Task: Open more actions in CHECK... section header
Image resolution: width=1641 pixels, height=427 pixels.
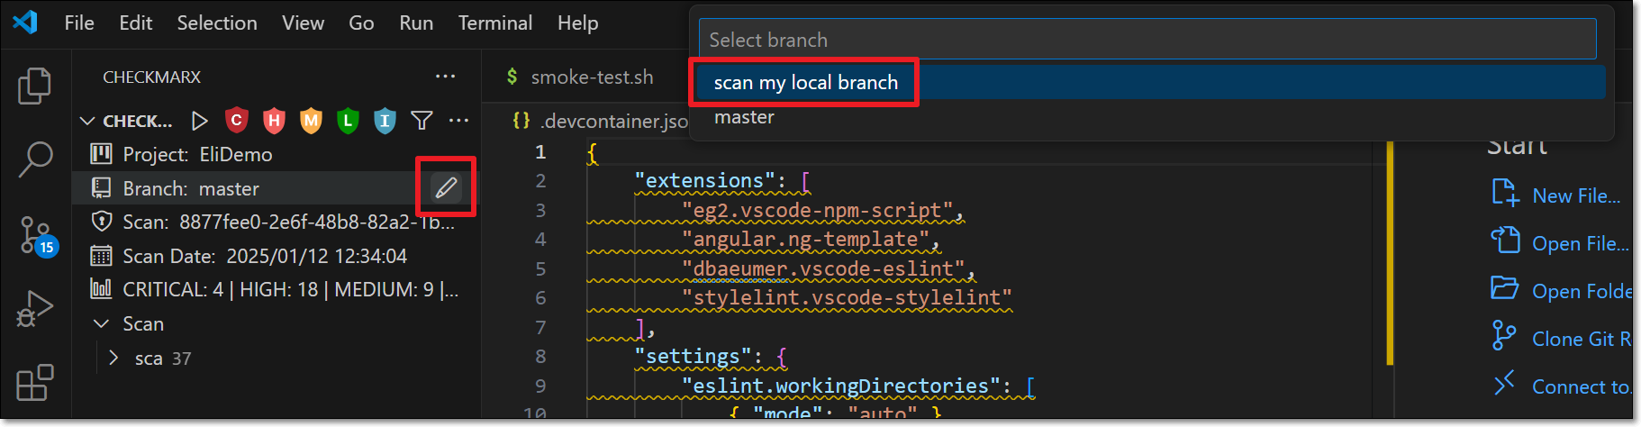Action: click(x=458, y=120)
